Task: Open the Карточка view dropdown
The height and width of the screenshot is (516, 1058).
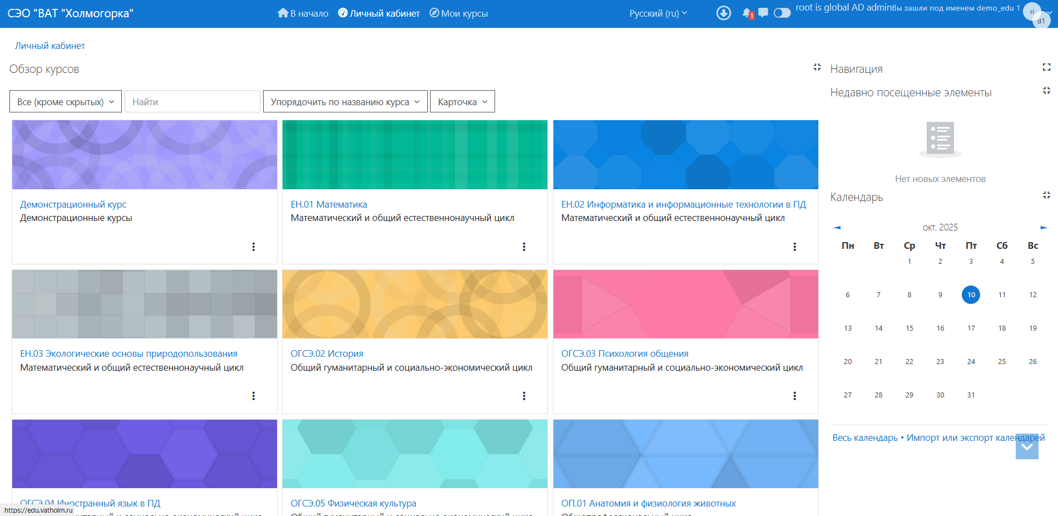Action: [462, 102]
